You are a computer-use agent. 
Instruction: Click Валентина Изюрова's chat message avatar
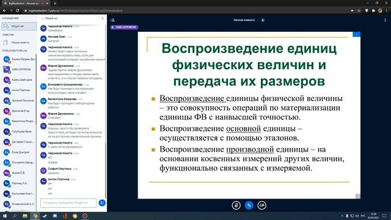[x=43, y=101]
